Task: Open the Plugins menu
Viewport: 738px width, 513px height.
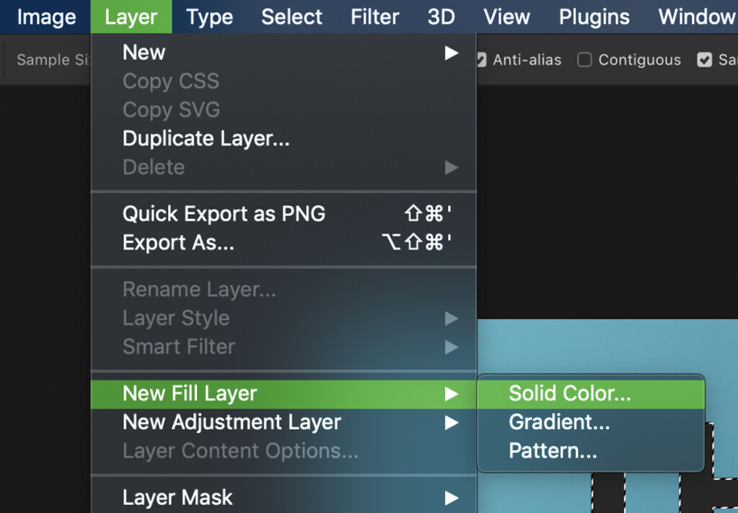Action: point(594,17)
